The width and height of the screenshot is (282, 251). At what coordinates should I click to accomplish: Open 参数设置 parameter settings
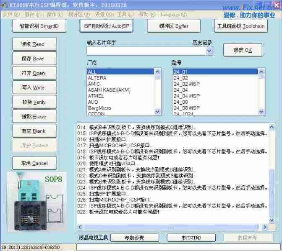(135, 238)
